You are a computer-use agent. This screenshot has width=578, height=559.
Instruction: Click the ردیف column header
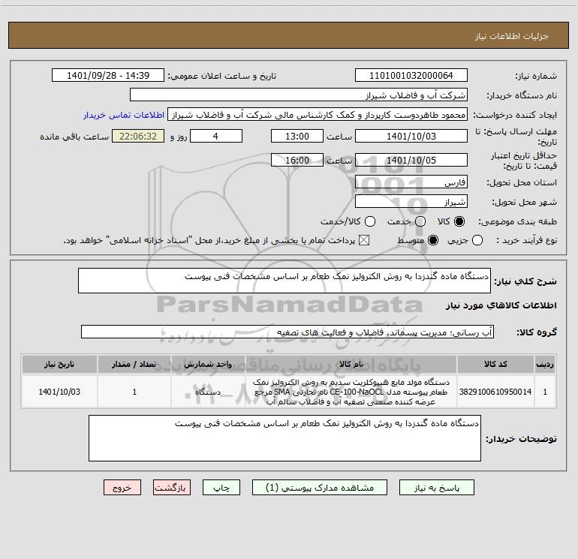[545, 364]
